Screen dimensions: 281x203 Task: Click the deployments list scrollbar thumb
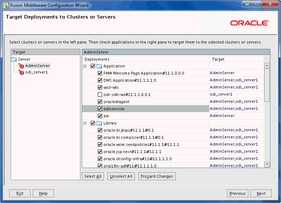pyautogui.click(x=267, y=85)
